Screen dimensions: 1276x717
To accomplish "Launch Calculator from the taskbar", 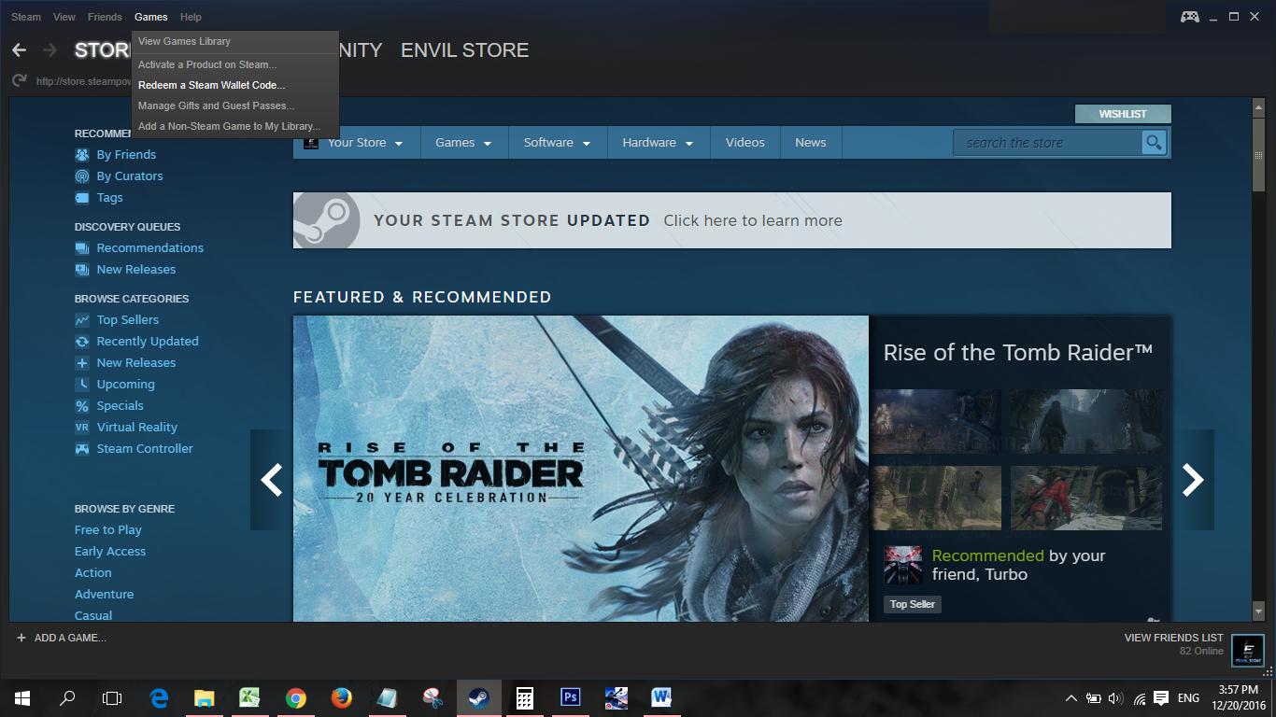I will pos(525,697).
